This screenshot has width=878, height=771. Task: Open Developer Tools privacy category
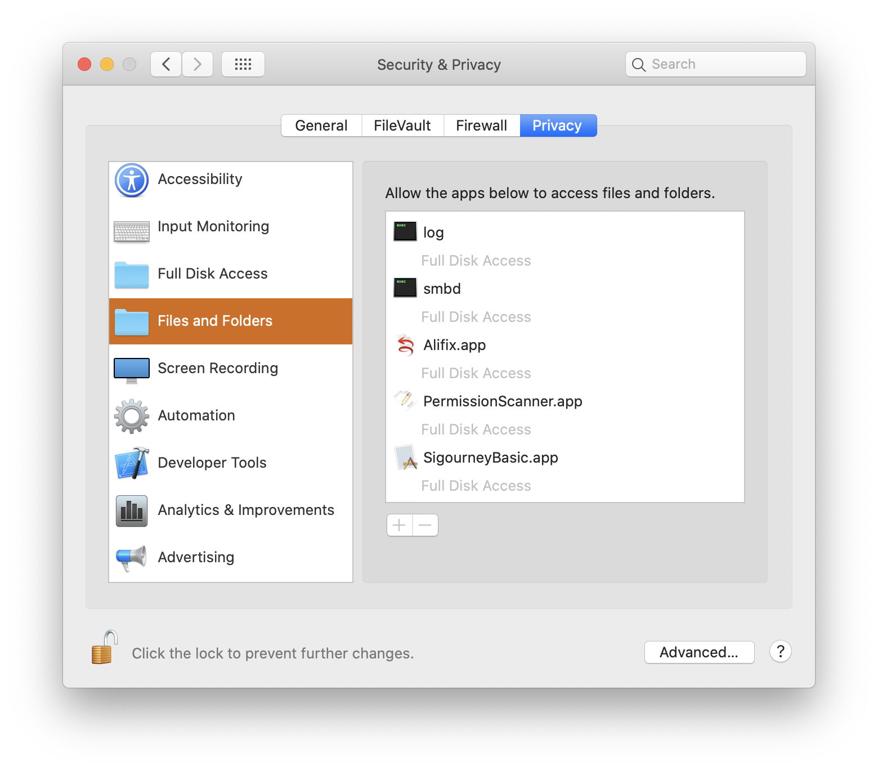[x=212, y=463]
